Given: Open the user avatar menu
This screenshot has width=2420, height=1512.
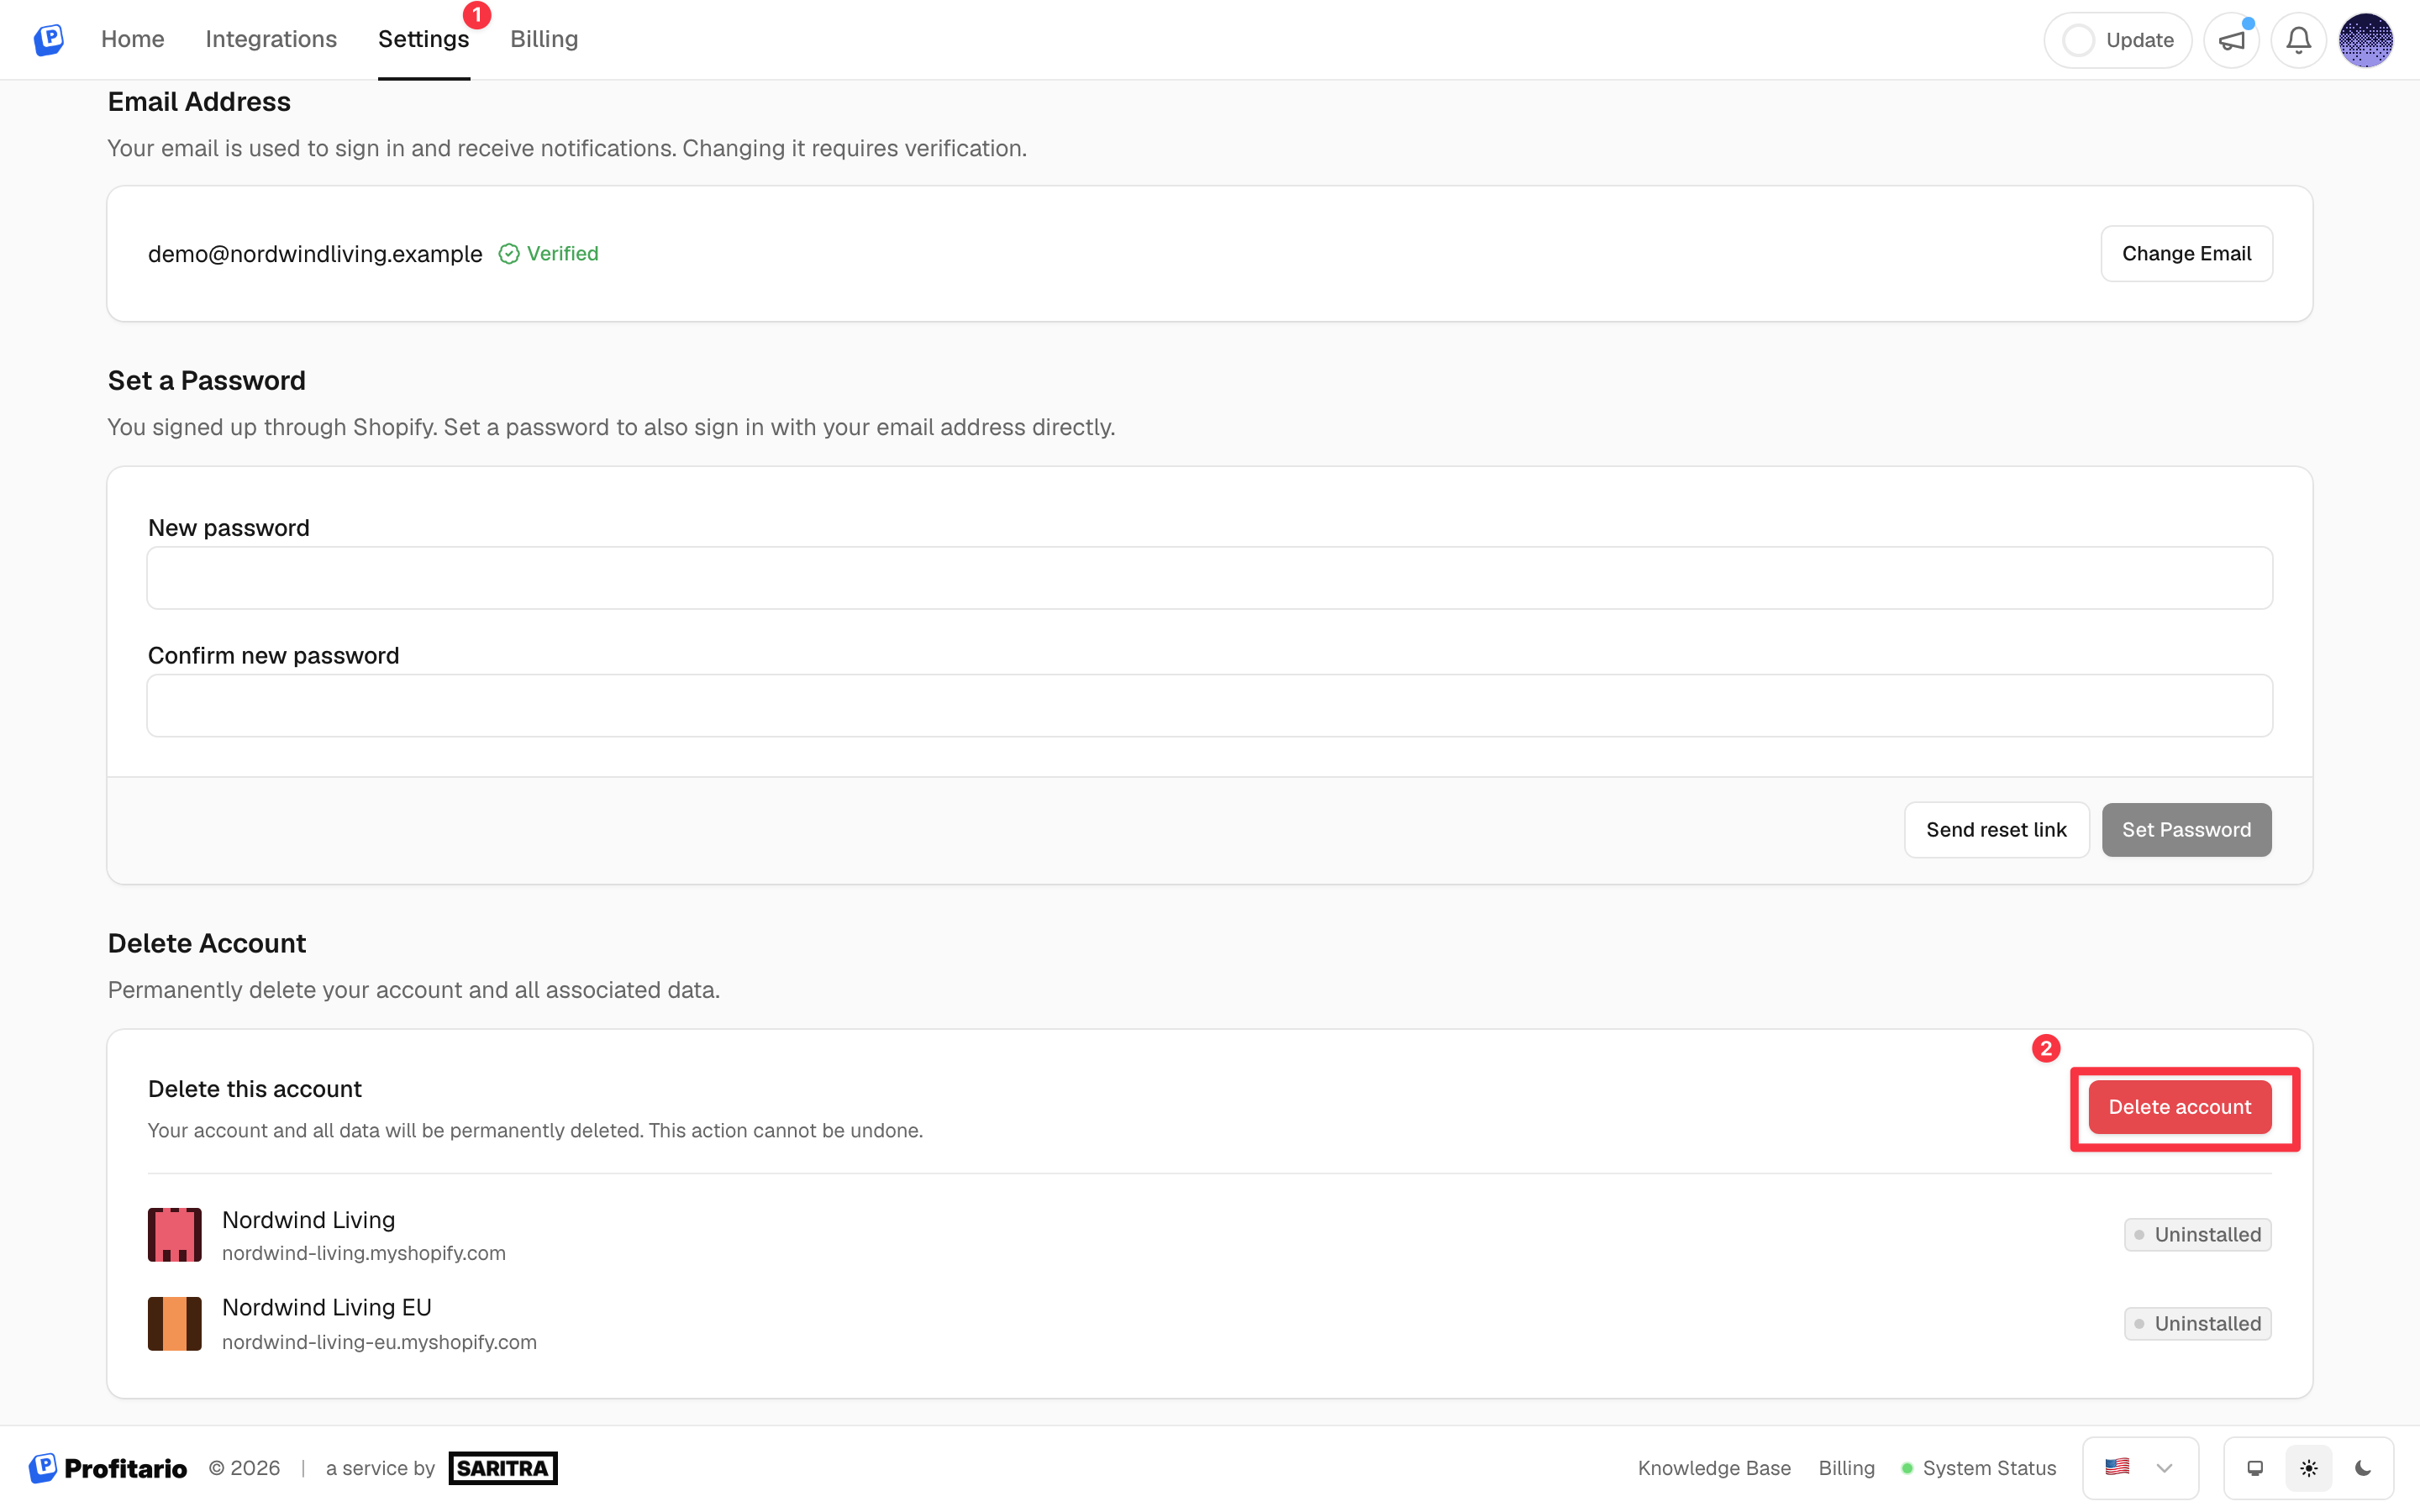Looking at the screenshot, I should (x=2365, y=40).
